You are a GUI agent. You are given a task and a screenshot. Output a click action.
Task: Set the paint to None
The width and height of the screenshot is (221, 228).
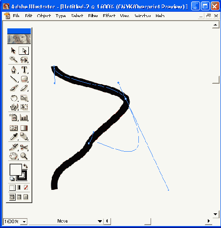pyautogui.click(x=26, y=187)
